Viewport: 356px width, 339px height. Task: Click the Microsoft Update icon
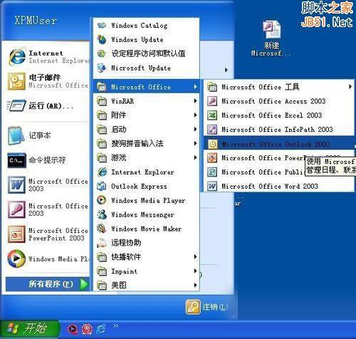(x=102, y=68)
